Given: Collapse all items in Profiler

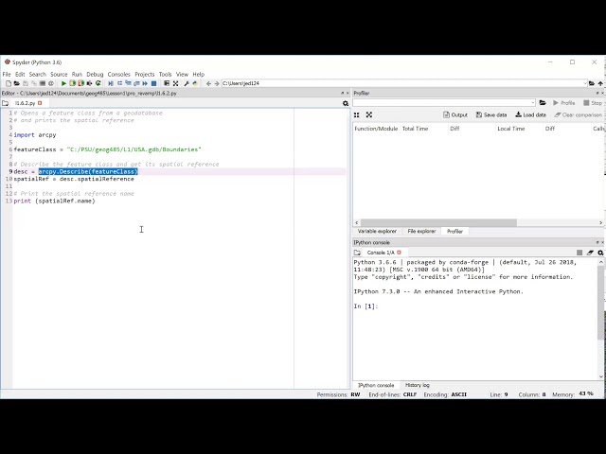Looking at the screenshot, I should click(357, 115).
